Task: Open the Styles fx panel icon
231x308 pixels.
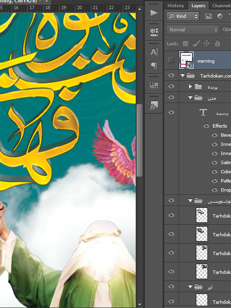Action: (x=154, y=105)
